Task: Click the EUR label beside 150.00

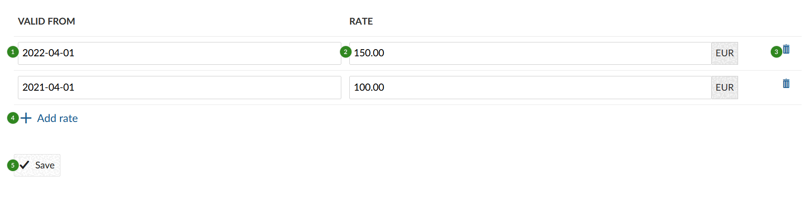Action: [x=724, y=53]
